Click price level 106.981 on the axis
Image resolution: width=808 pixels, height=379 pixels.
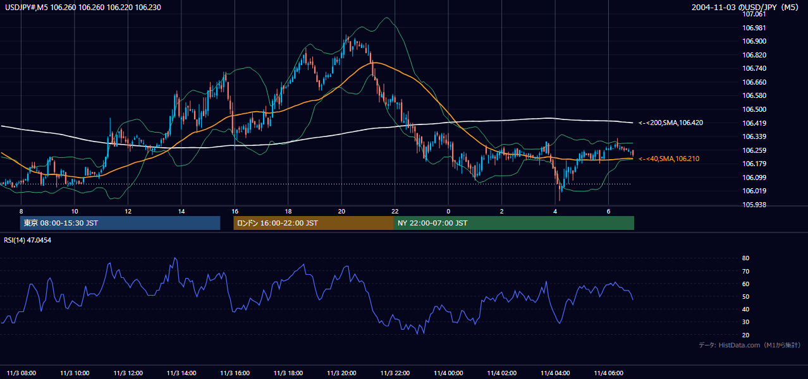pyautogui.click(x=755, y=28)
